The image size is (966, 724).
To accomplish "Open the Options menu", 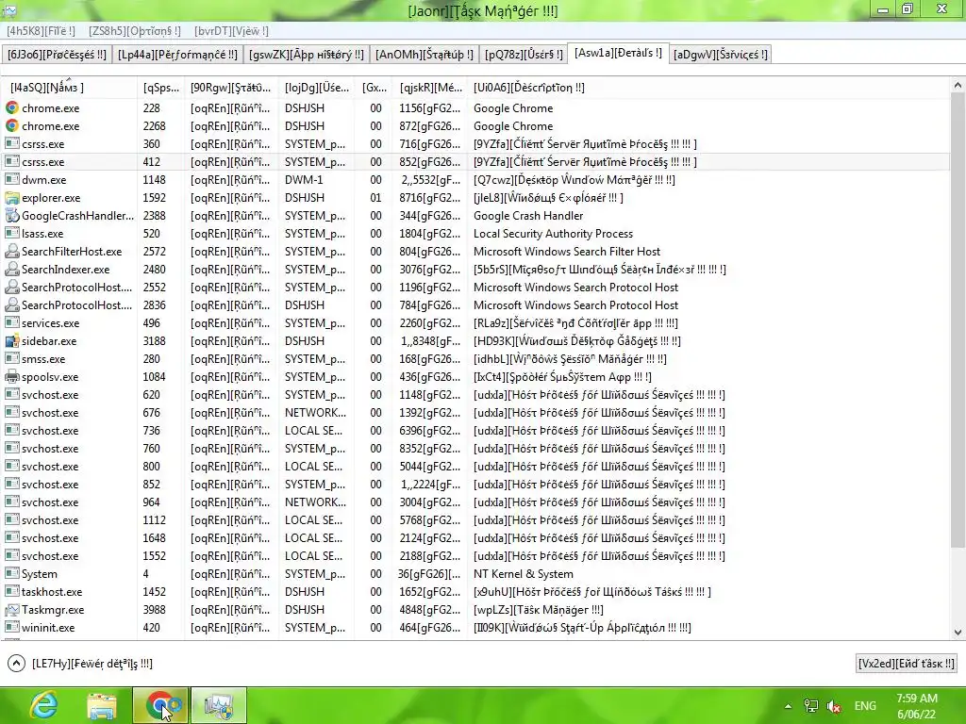I will [x=135, y=31].
